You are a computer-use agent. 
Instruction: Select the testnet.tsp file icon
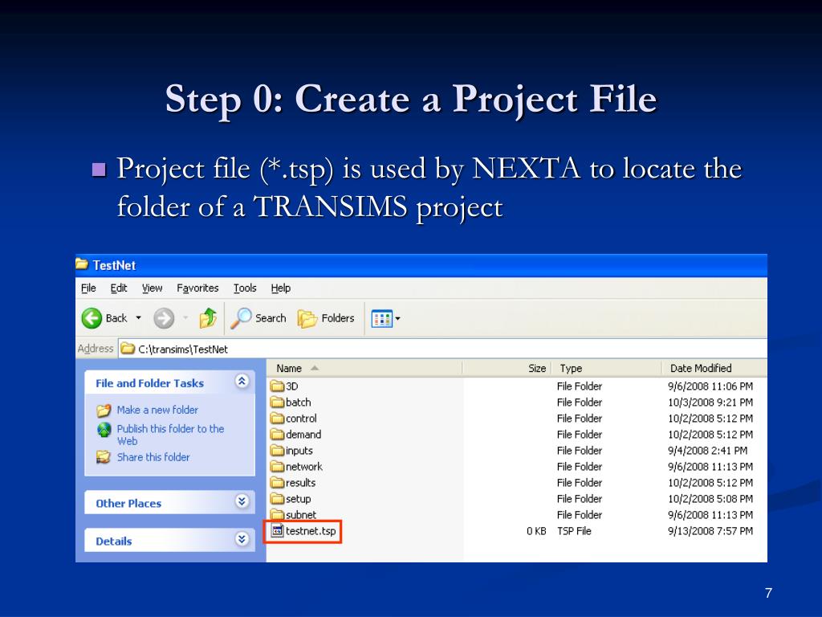[x=277, y=531]
